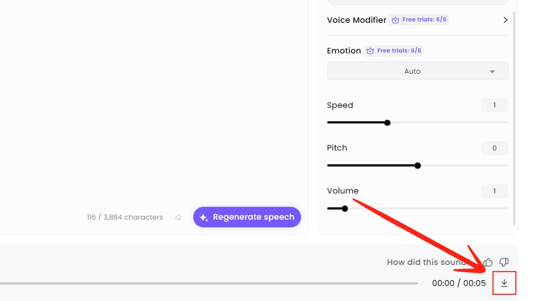Click the Pitch slider handle
Screen dimensions: 536x301
coord(418,165)
